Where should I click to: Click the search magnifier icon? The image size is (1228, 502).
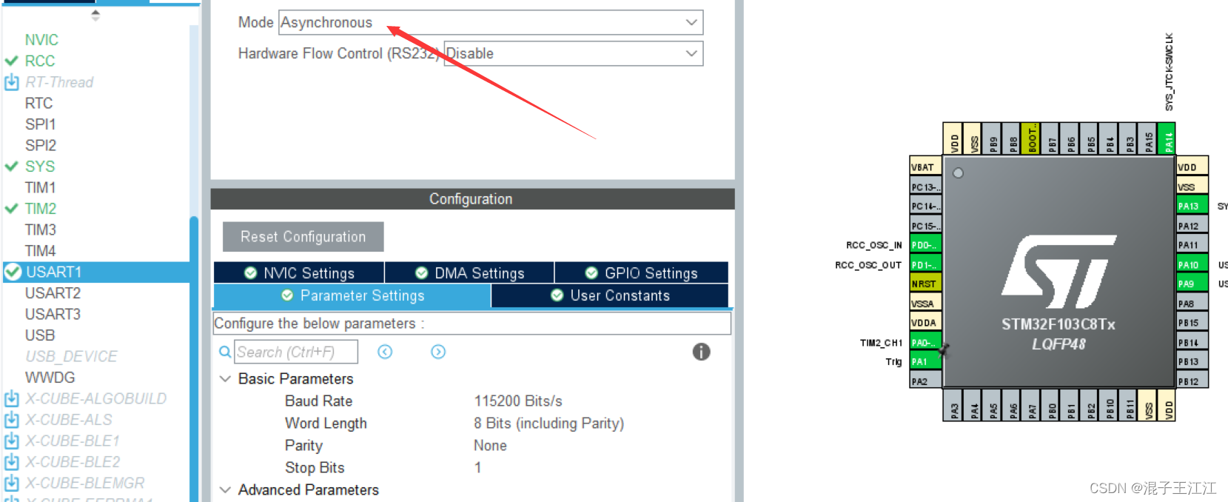[225, 352]
